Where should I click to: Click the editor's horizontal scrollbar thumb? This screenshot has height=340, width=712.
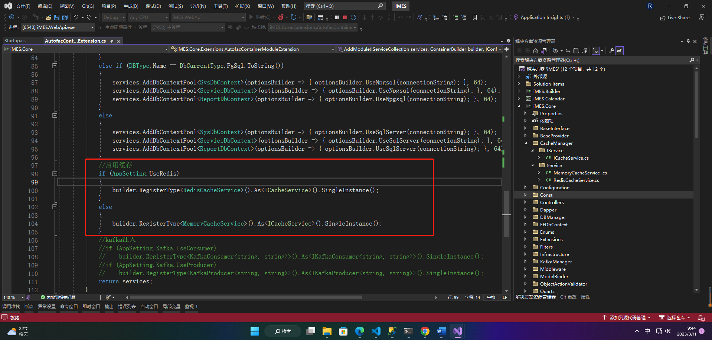245,297
